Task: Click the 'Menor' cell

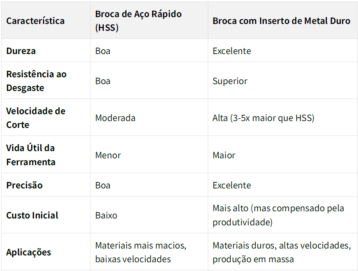Action: coord(108,155)
